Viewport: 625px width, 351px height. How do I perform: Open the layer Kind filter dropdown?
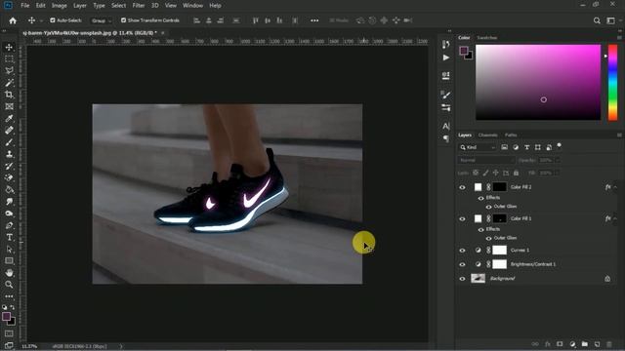pyautogui.click(x=478, y=147)
